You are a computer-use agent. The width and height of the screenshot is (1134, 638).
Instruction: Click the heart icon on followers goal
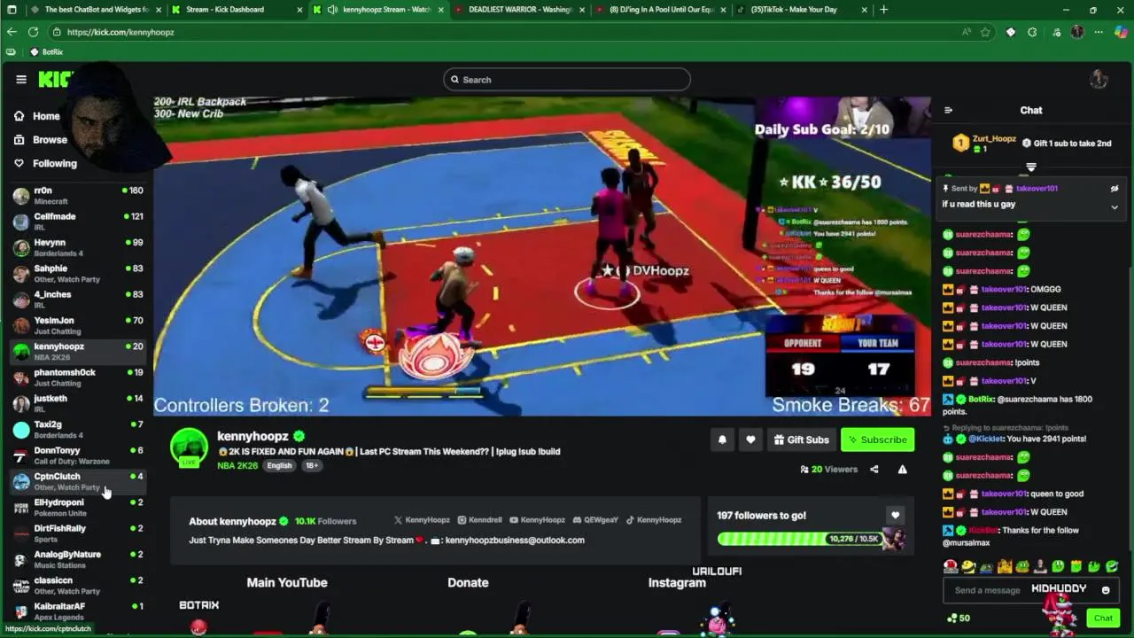tap(895, 515)
